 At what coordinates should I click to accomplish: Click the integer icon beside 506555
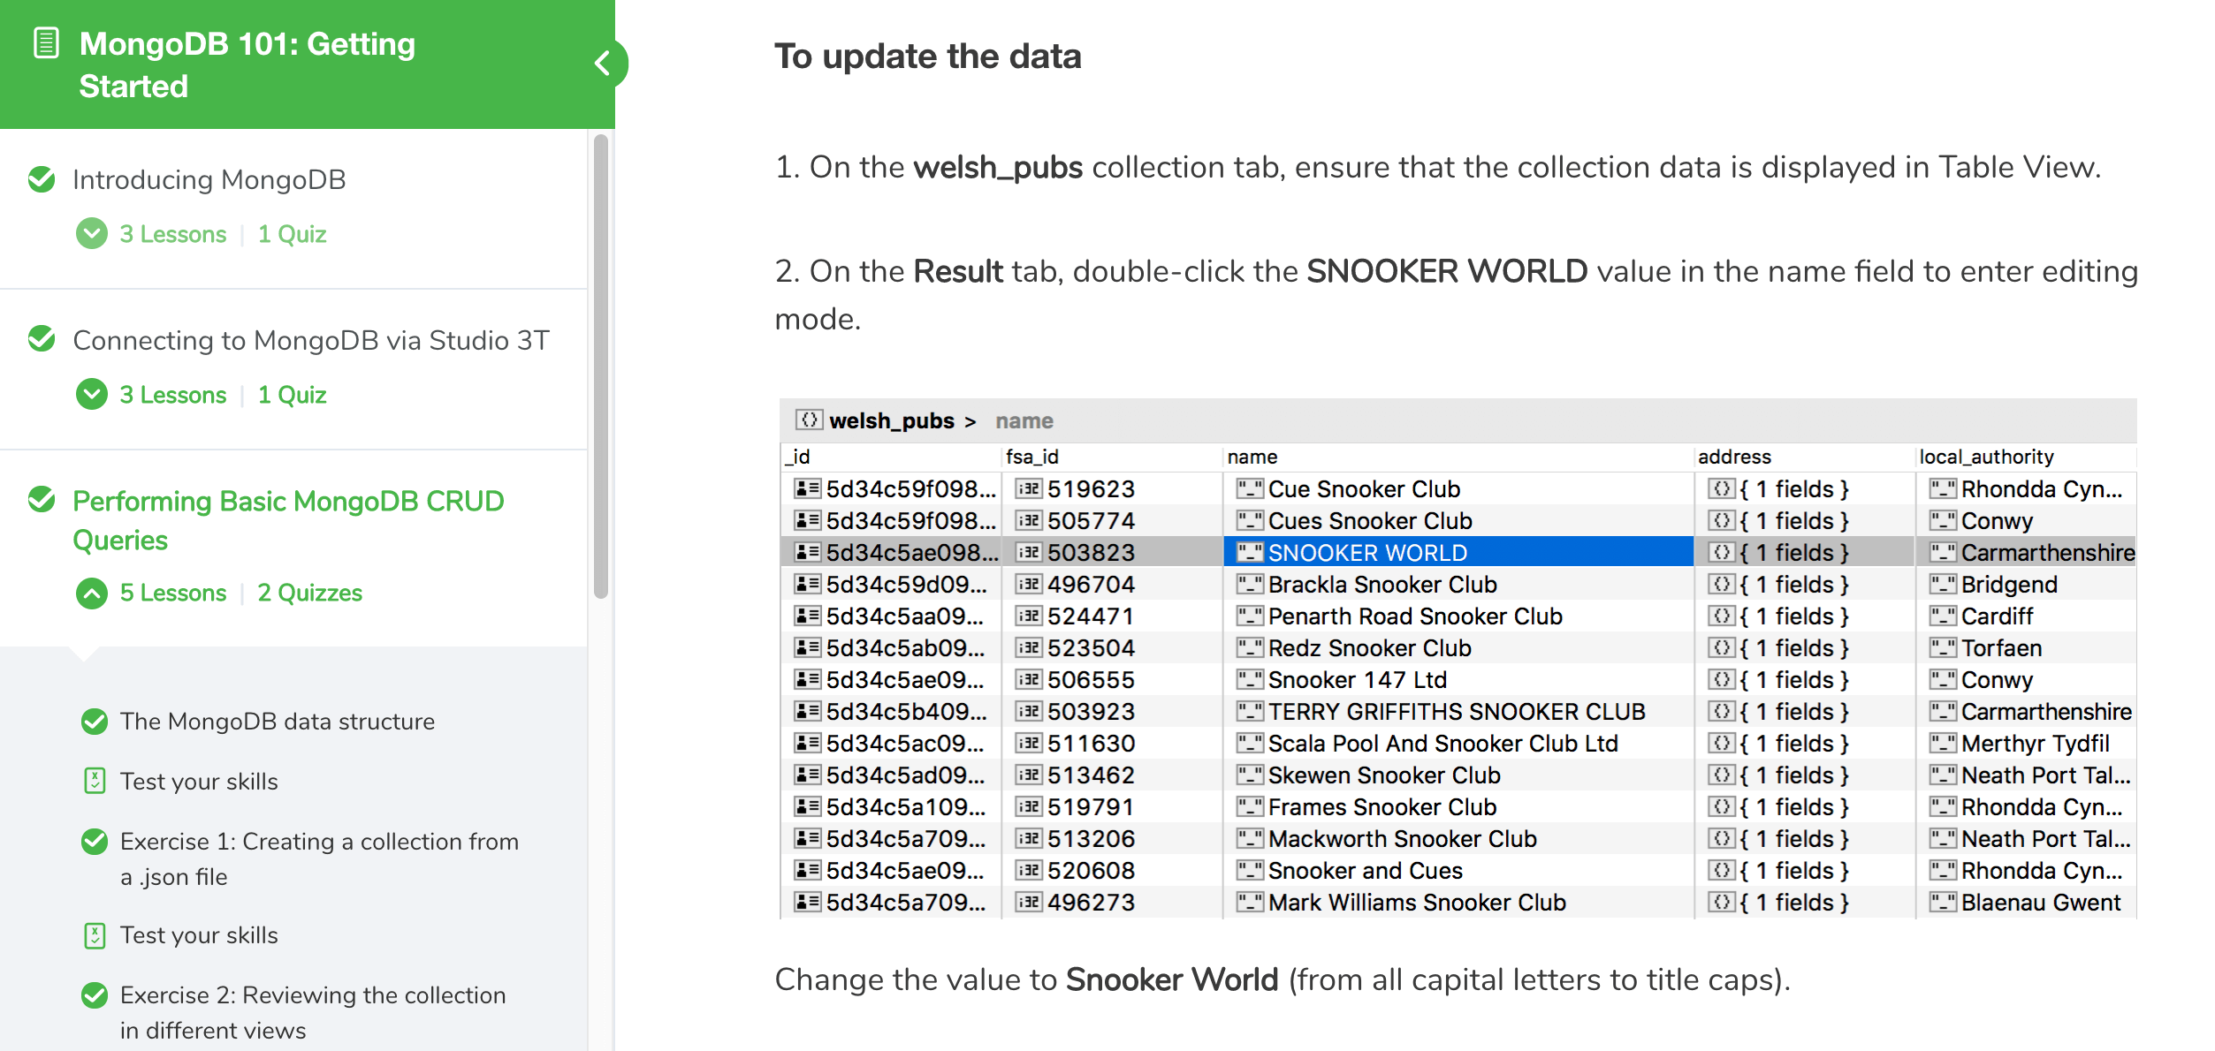1029,679
